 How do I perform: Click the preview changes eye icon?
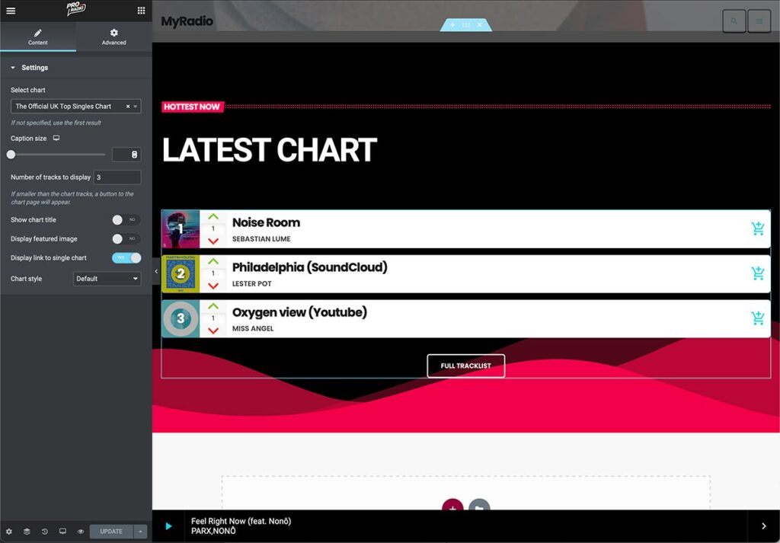[80, 532]
